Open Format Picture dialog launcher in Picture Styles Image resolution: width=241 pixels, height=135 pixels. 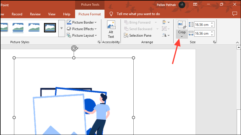[99, 42]
